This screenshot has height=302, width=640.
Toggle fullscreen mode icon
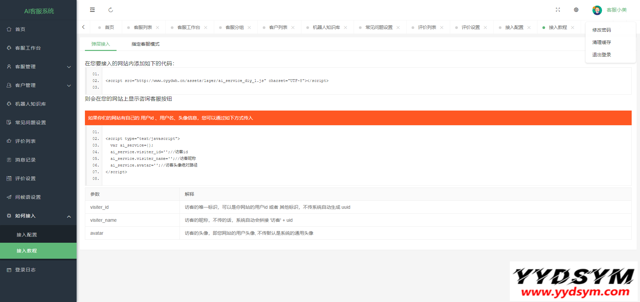(558, 10)
